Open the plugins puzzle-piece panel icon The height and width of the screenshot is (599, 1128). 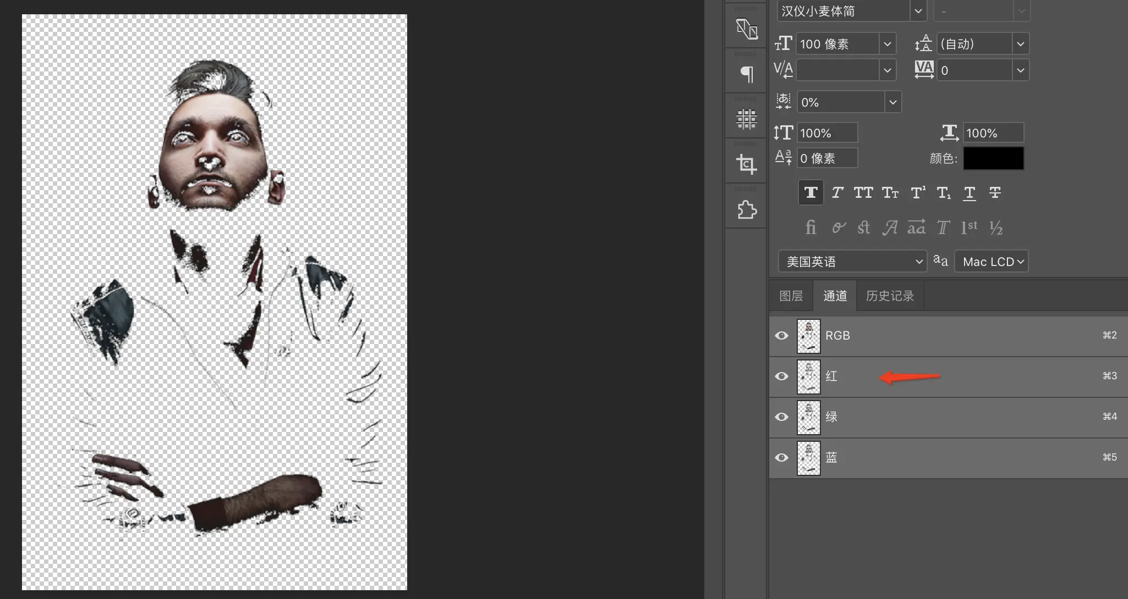(x=746, y=209)
